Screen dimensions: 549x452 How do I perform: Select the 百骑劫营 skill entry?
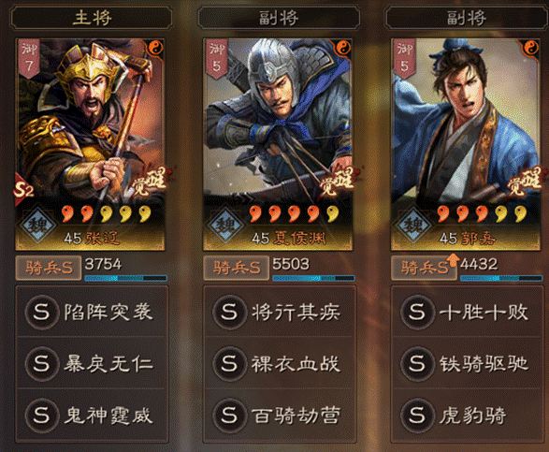pos(280,415)
